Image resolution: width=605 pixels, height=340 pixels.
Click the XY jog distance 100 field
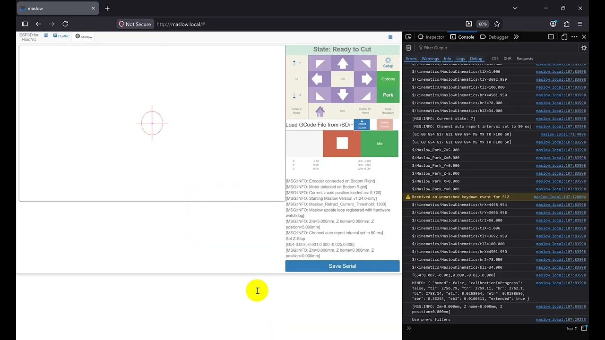pos(343,79)
